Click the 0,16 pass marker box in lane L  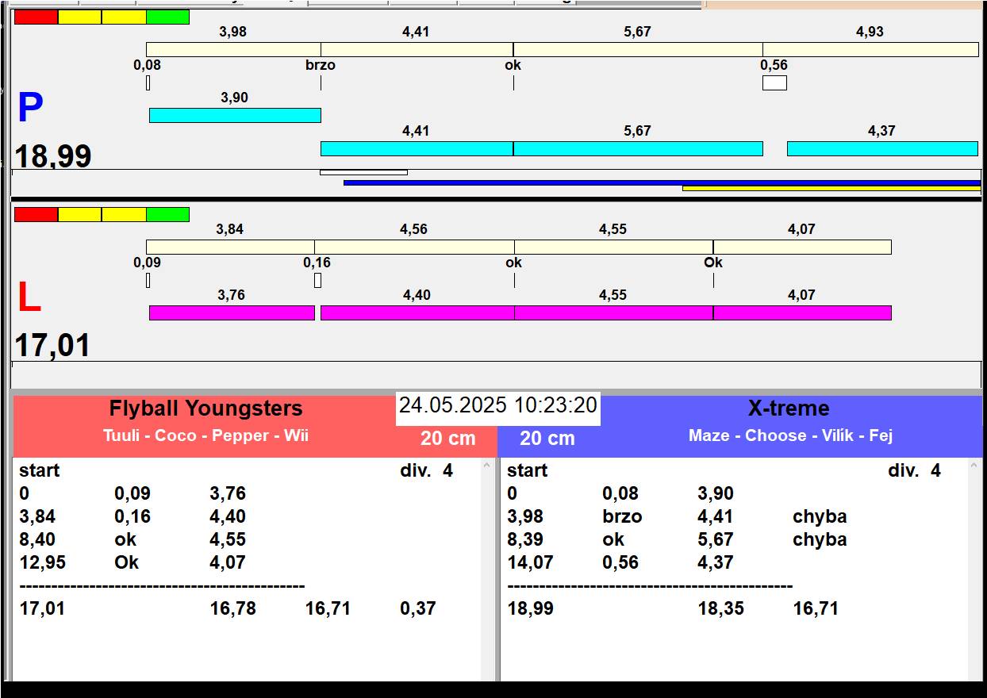317,281
